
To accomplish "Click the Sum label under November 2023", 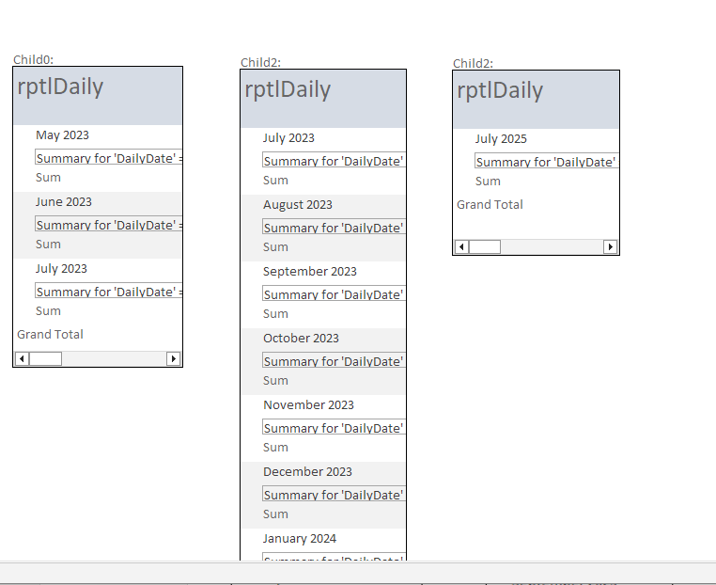I will (275, 448).
